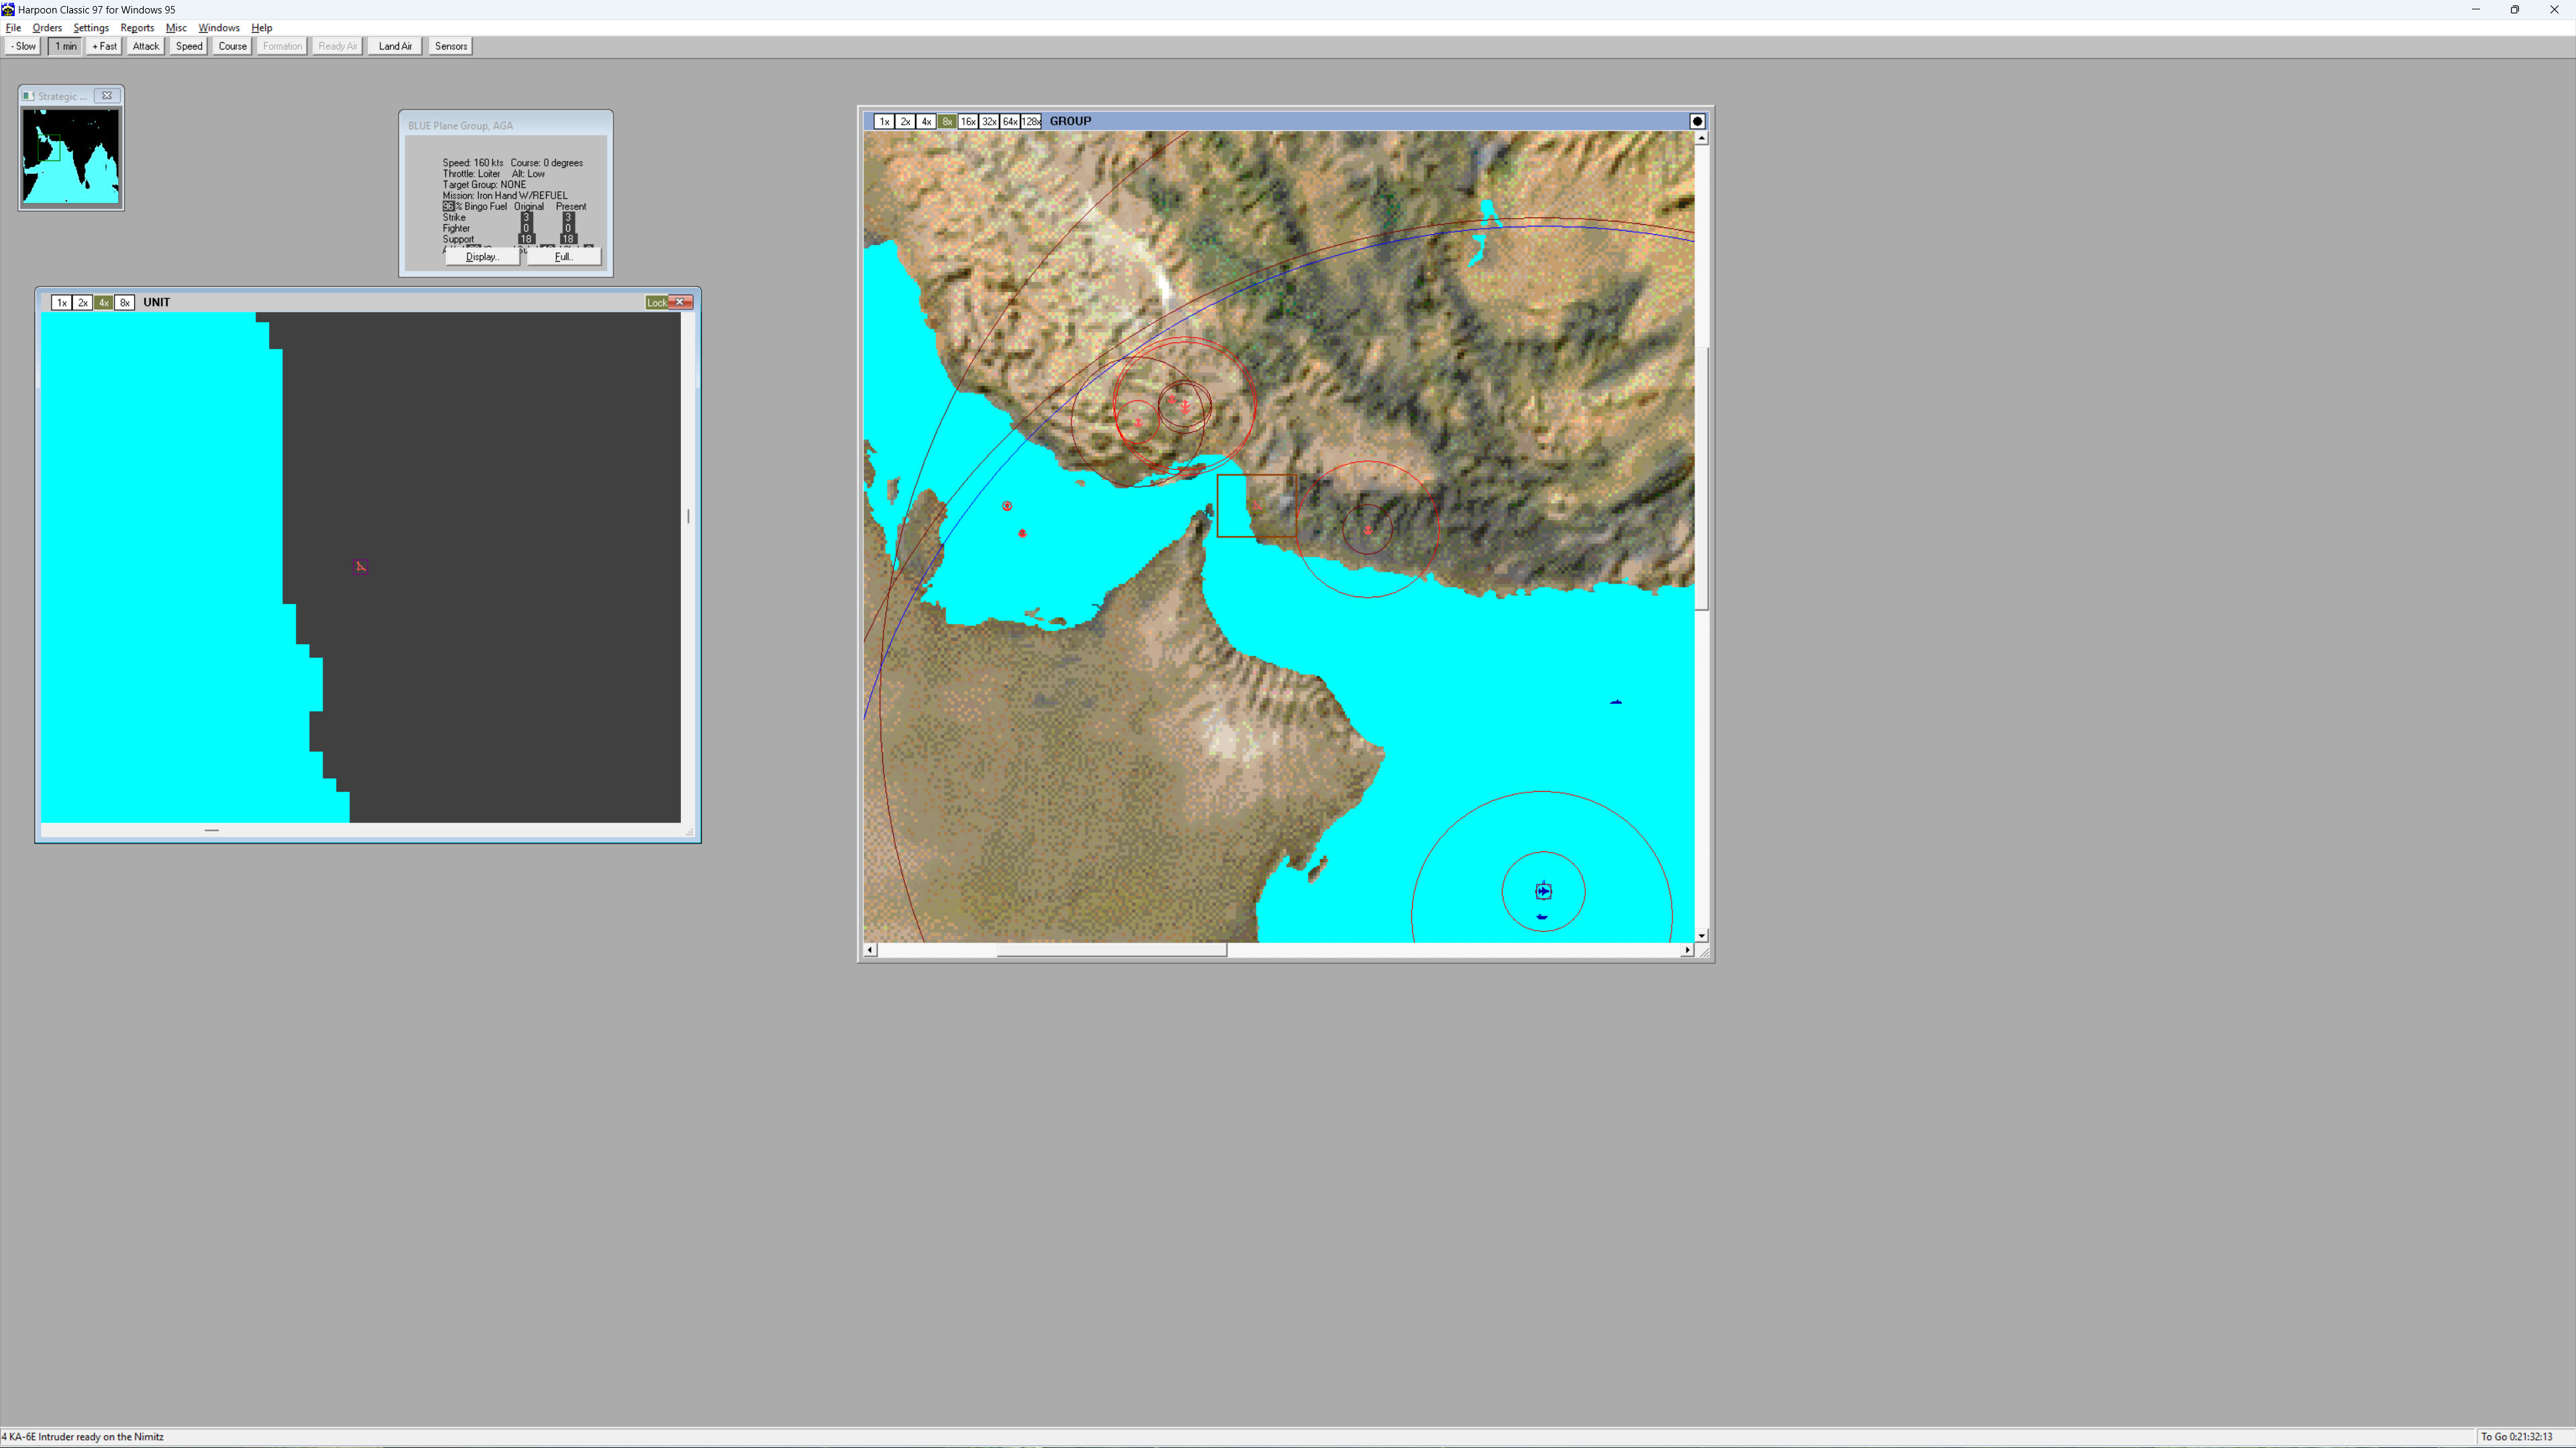Select 16x zoom in the GROUP window
The width and height of the screenshot is (2576, 1448).
pos(967,121)
